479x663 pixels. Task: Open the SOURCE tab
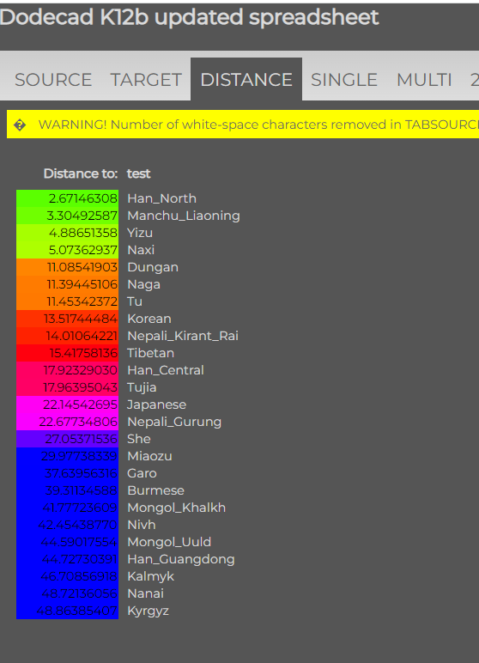[x=53, y=80]
